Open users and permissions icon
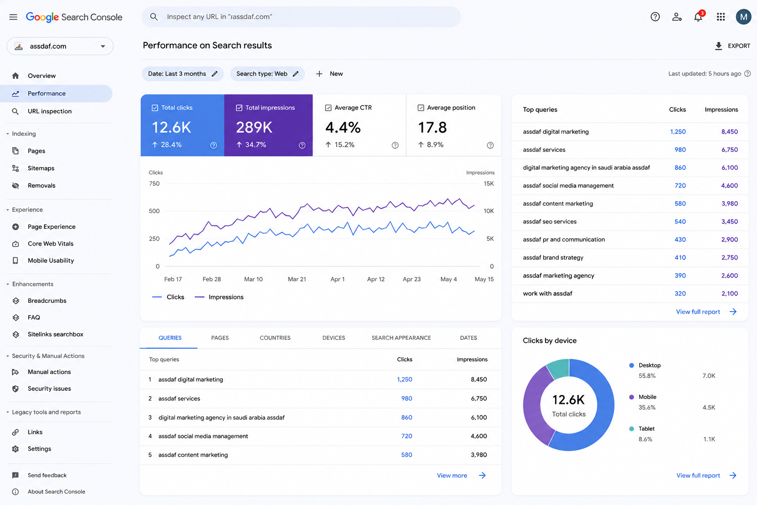The height and width of the screenshot is (505, 757). pyautogui.click(x=677, y=17)
